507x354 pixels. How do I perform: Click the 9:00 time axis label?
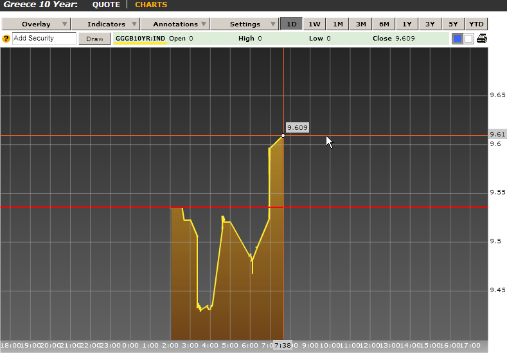coord(310,346)
